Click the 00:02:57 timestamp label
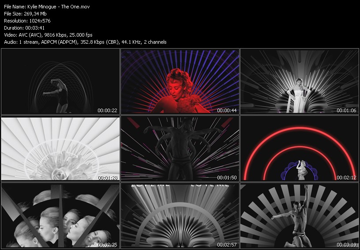The width and height of the screenshot is (360, 250). 228,244
